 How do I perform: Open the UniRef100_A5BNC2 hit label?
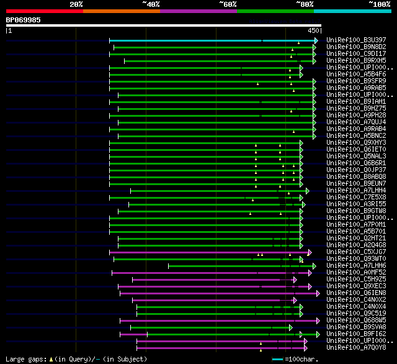point(356,135)
